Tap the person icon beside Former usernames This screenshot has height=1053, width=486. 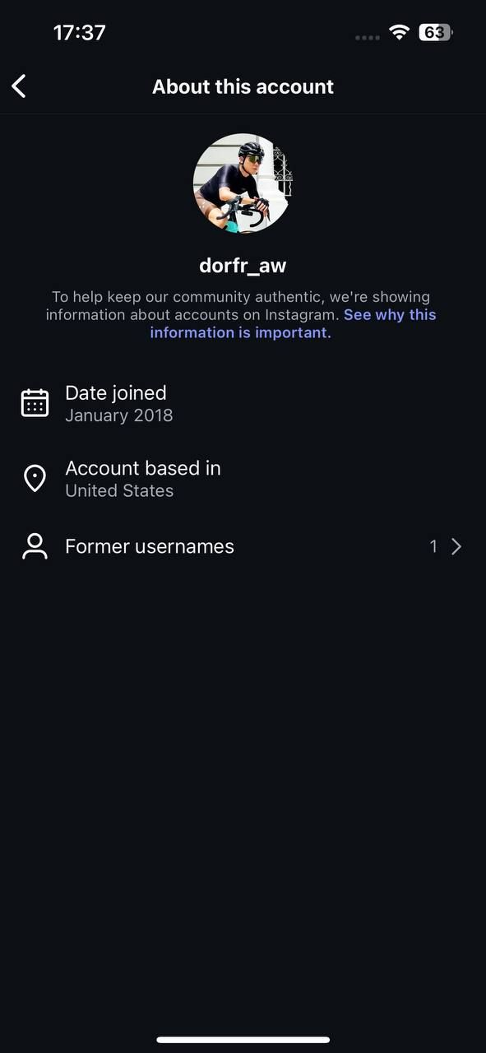(x=35, y=546)
